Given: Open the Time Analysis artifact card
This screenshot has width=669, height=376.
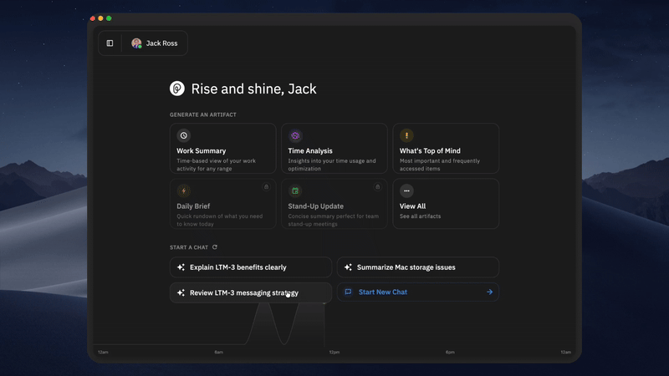Looking at the screenshot, I should click(334, 149).
